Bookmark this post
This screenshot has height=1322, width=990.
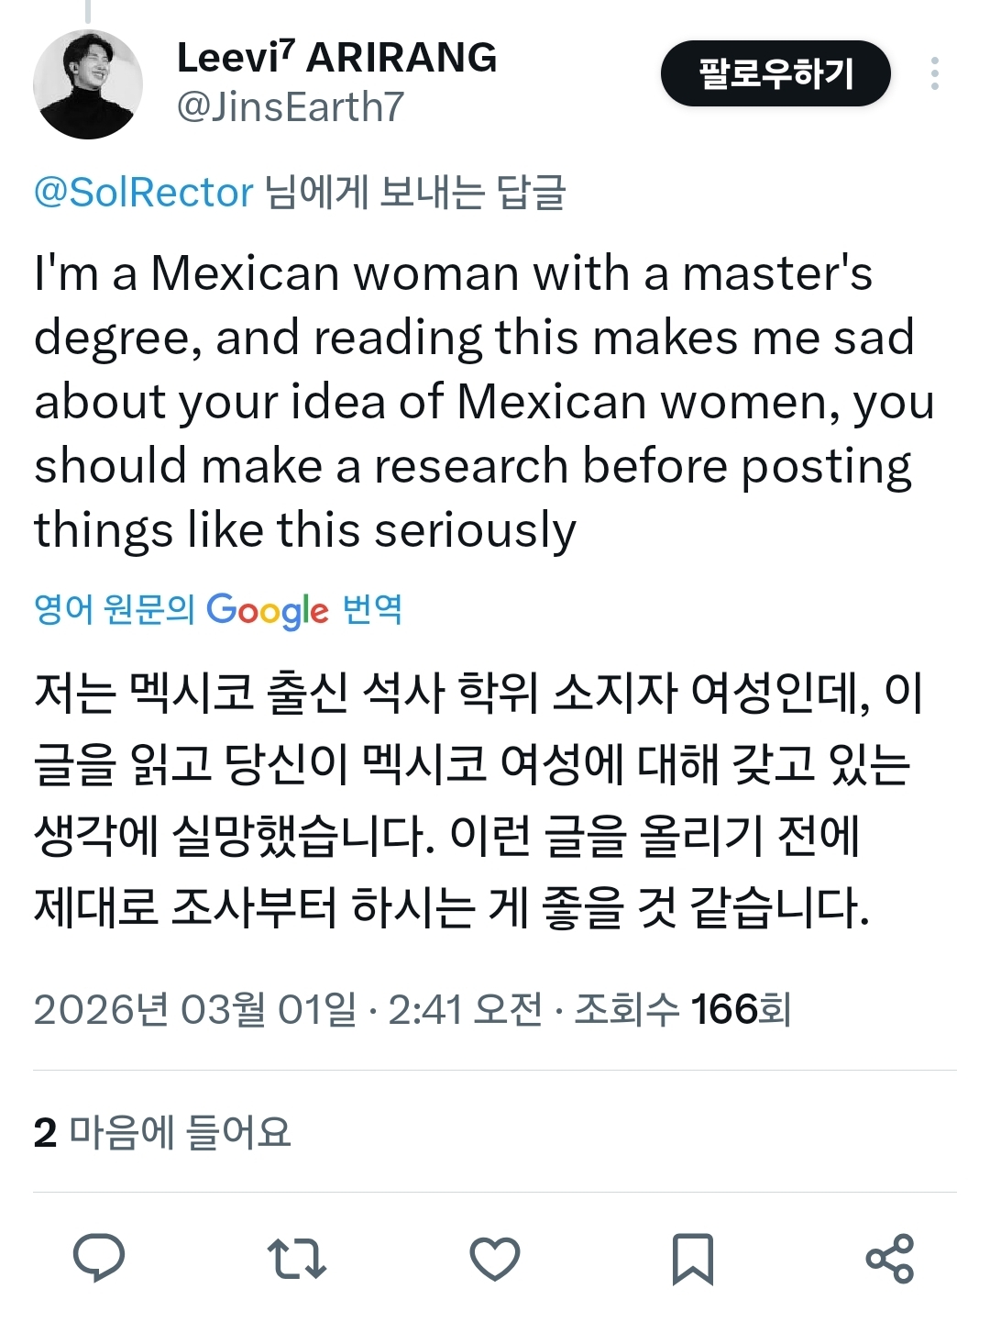(x=692, y=1259)
